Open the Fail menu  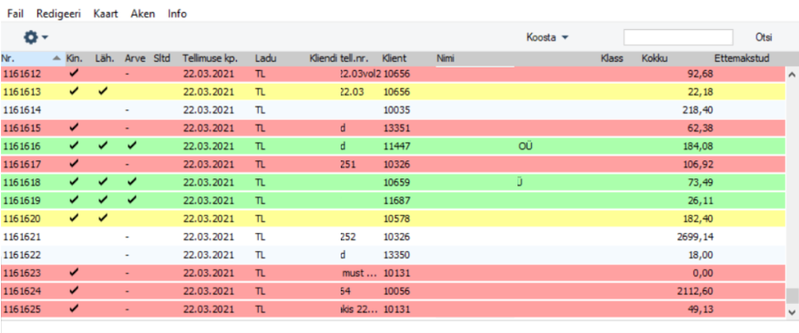pos(15,14)
